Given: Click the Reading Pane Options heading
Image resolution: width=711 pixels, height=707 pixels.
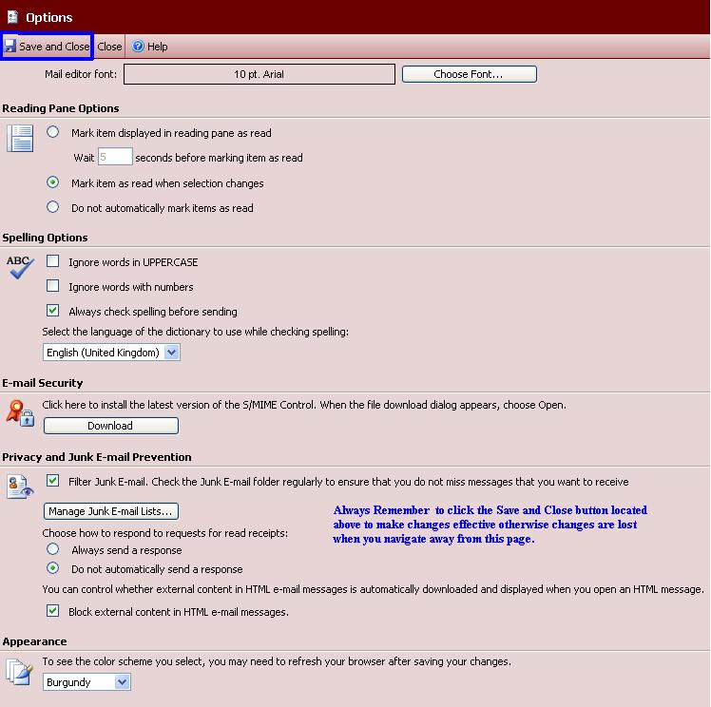Looking at the screenshot, I should click(61, 108).
